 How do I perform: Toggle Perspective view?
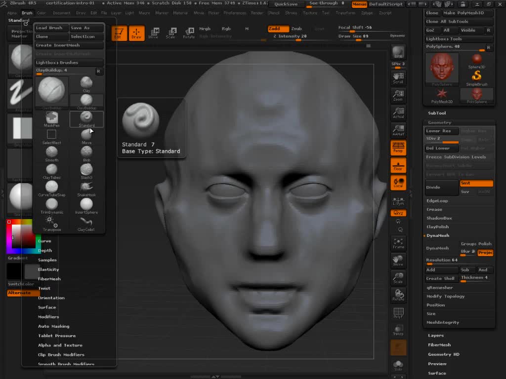point(398,148)
